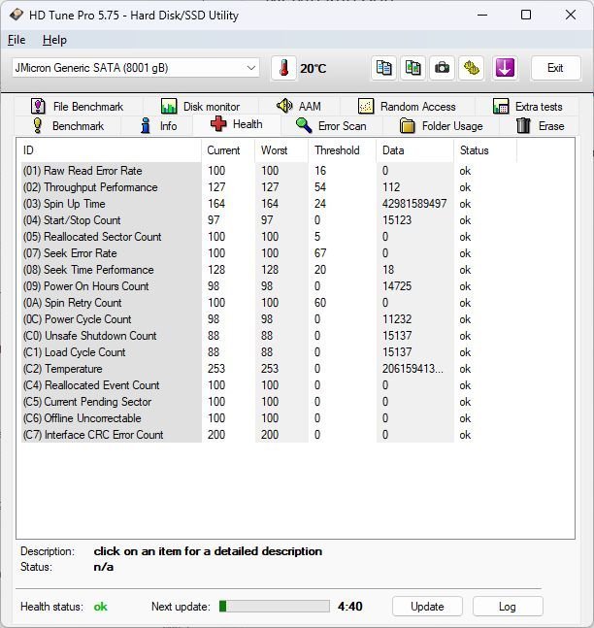Viewport: 594px width, 628px height.
Task: Select the (05) Reallocated Sector Count row
Action: point(268,236)
